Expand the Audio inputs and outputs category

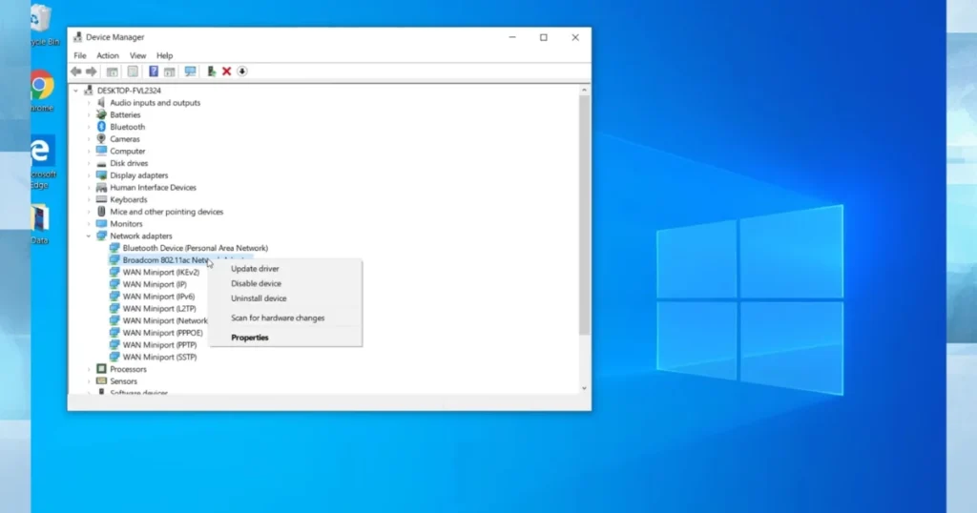(x=89, y=103)
